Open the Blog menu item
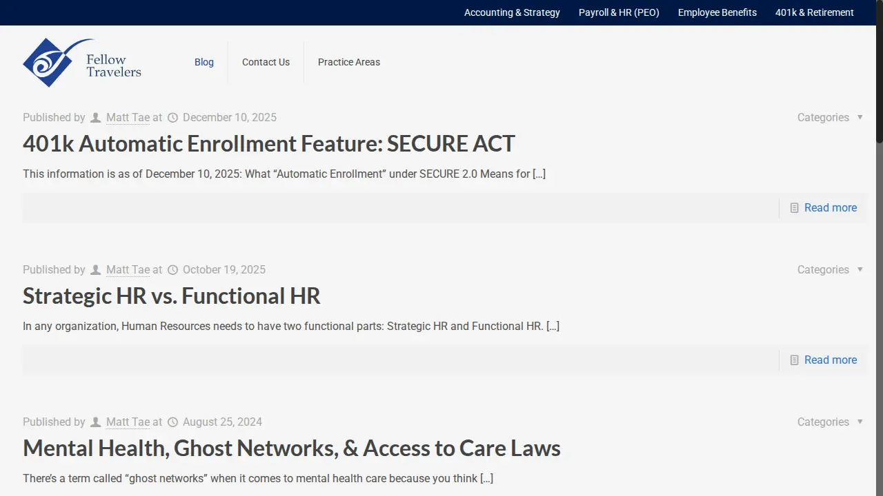883x496 pixels. 204,62
